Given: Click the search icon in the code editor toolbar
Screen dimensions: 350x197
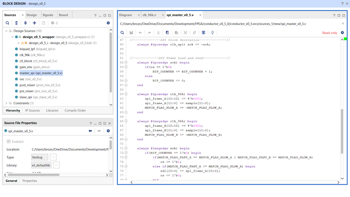Looking at the screenshot, I should click(x=122, y=33).
